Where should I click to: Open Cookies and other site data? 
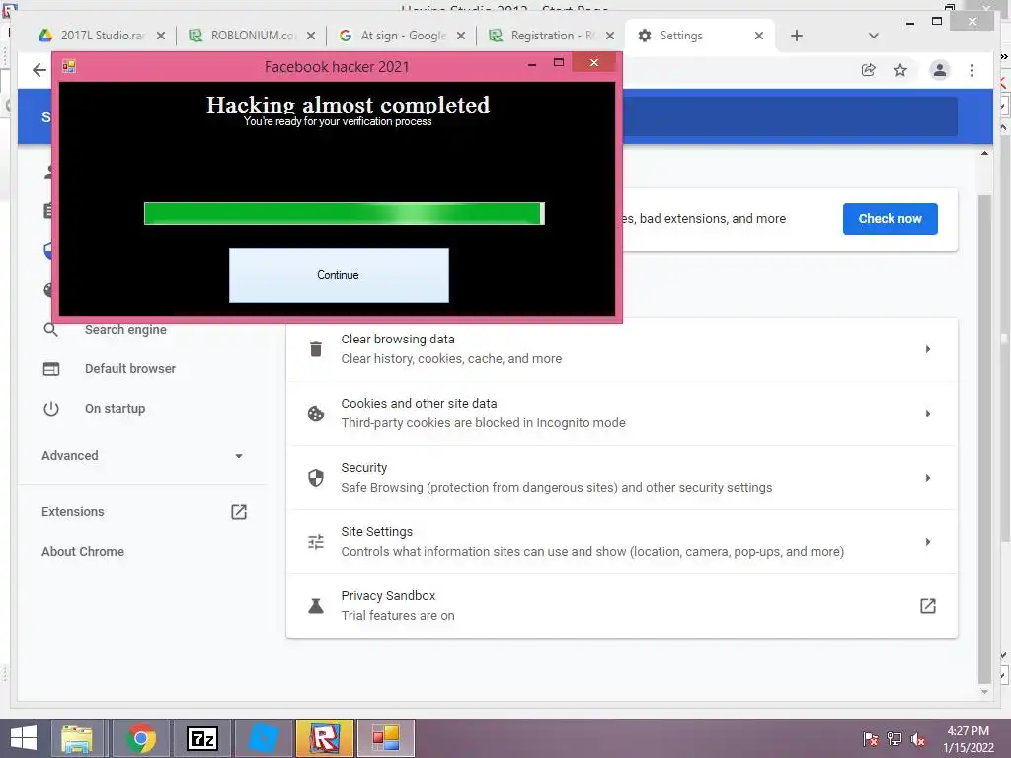tap(622, 414)
